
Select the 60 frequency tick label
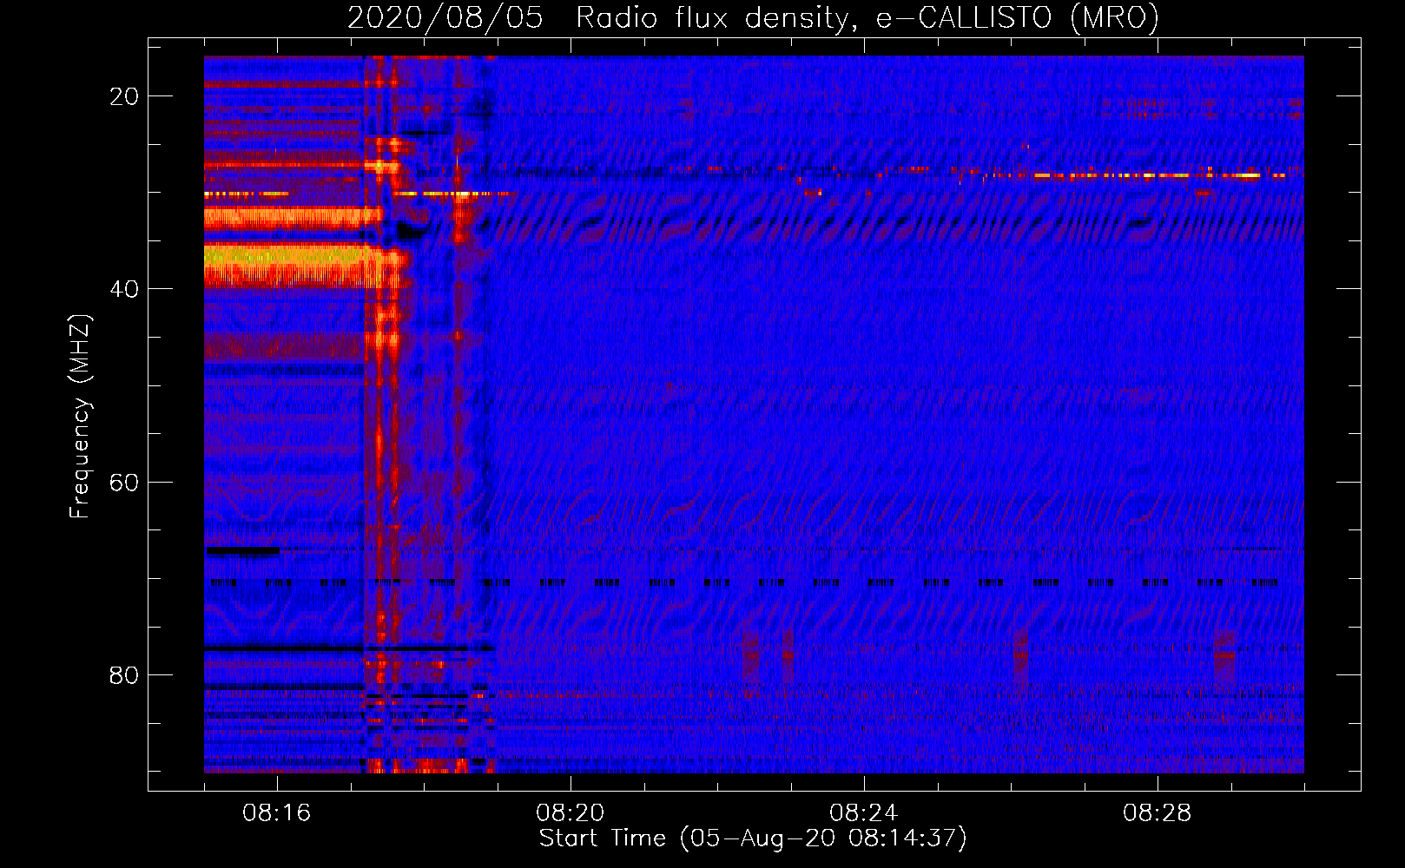click(124, 483)
